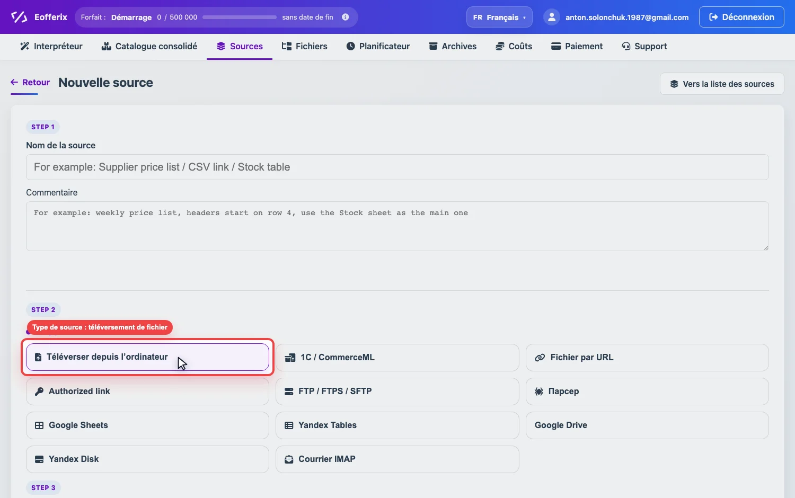Click the Archives box icon
The height and width of the screenshot is (498, 795).
[433, 46]
